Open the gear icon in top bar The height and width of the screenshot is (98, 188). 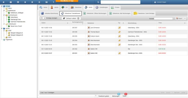[32, 2]
